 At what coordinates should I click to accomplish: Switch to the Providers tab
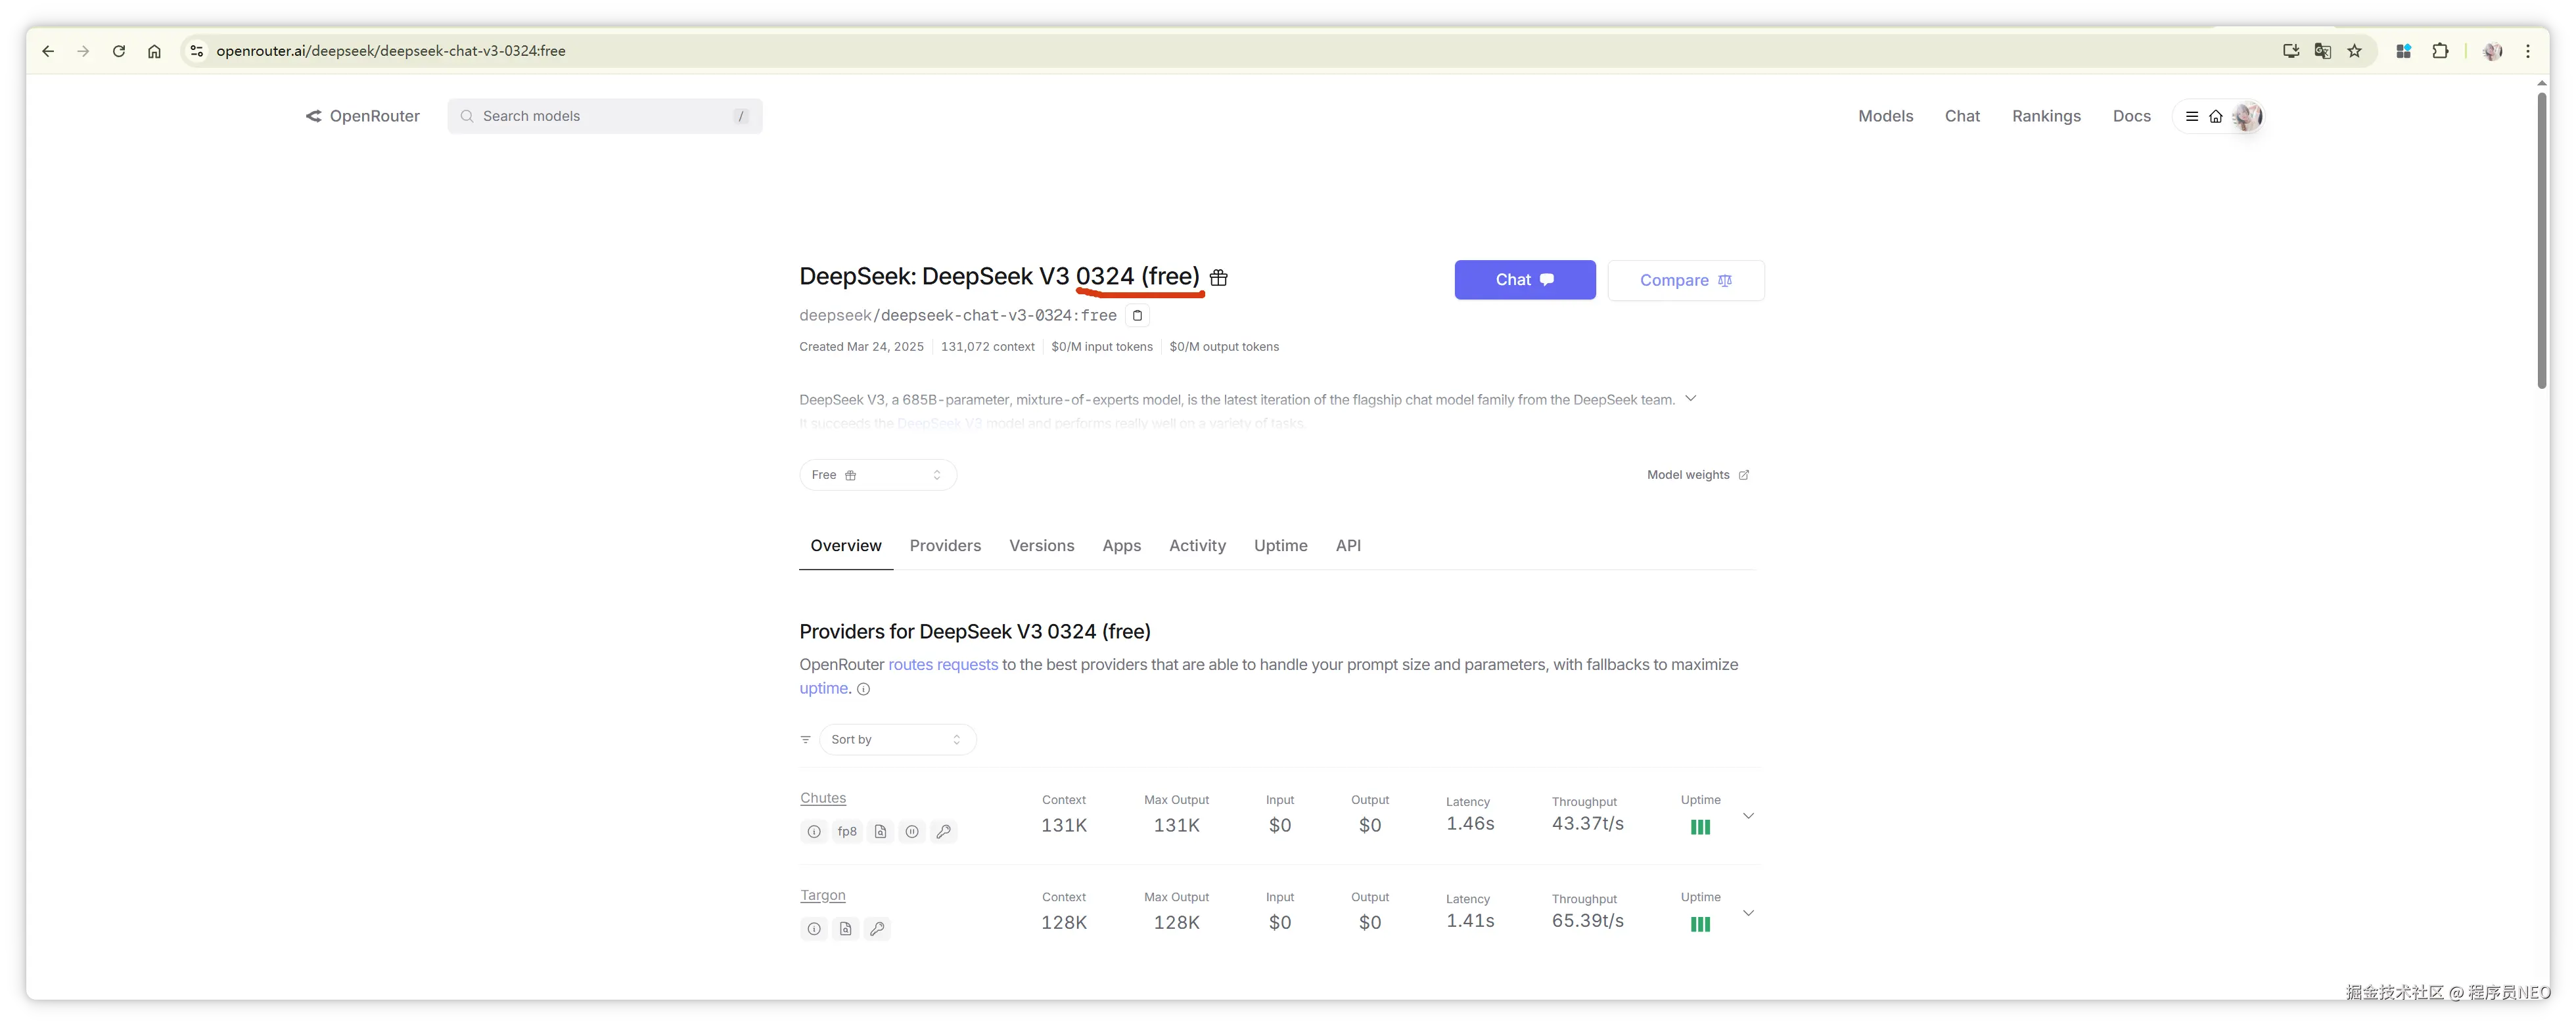coord(945,546)
